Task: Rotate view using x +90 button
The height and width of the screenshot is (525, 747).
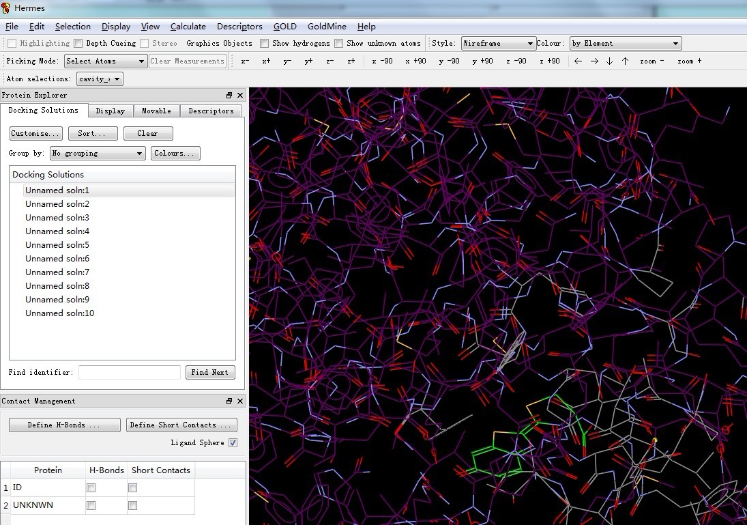Action: tap(415, 61)
